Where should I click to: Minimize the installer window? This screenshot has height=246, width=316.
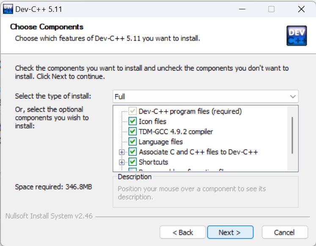[242, 9]
